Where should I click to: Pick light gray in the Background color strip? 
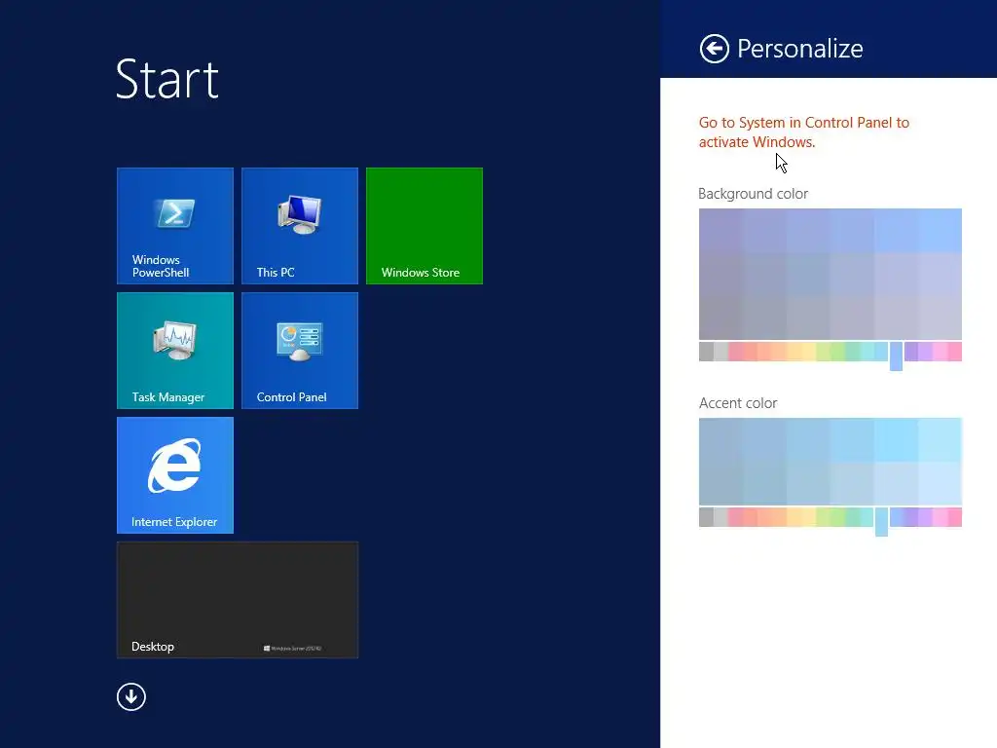point(720,351)
